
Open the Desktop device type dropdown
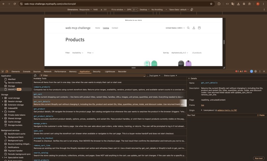(144, 10)
